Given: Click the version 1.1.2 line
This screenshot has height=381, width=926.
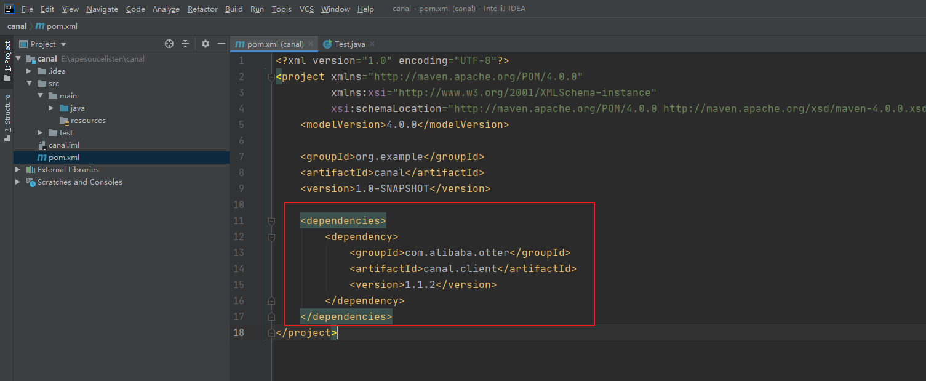Looking at the screenshot, I should tap(423, 284).
